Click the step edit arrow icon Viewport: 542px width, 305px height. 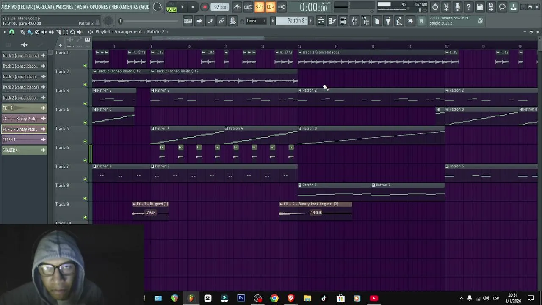click(199, 21)
